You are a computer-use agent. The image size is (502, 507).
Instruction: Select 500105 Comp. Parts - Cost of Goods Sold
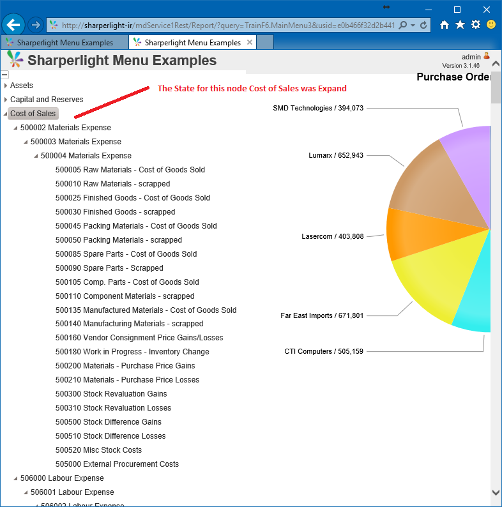(x=127, y=282)
